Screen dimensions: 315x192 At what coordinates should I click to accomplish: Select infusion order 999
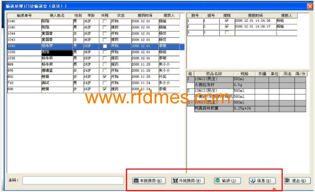point(93,65)
